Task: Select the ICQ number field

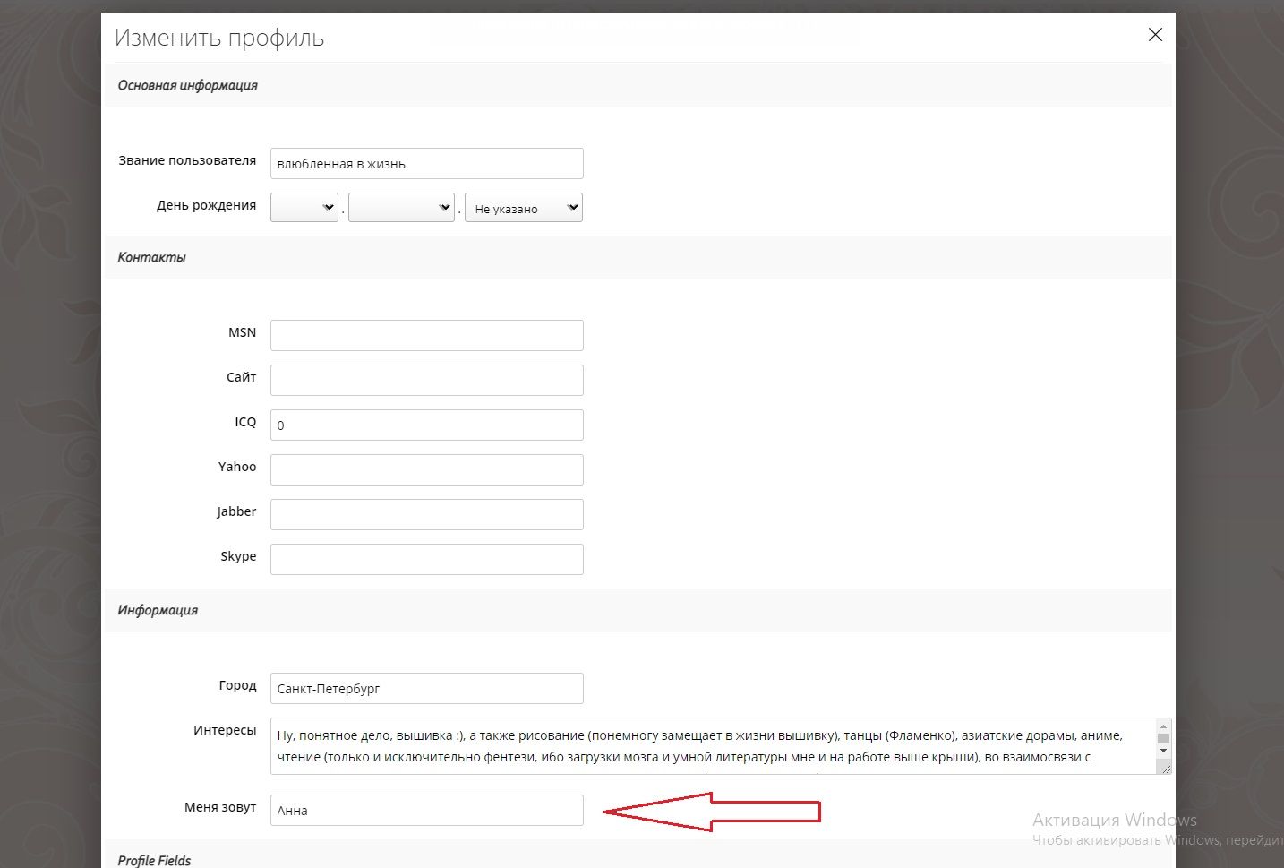Action: (x=426, y=425)
